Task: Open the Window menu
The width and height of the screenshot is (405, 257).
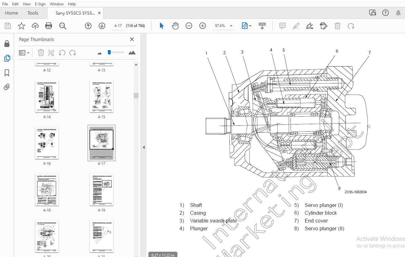Action: point(57,4)
